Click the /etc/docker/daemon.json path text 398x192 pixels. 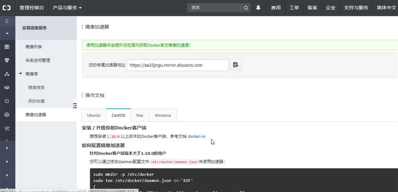point(174,162)
